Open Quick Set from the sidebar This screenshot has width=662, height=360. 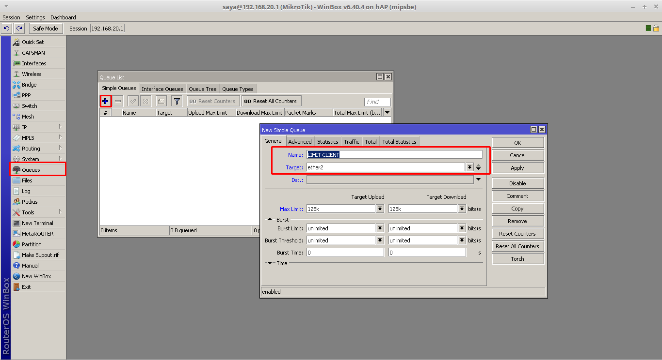click(31, 42)
